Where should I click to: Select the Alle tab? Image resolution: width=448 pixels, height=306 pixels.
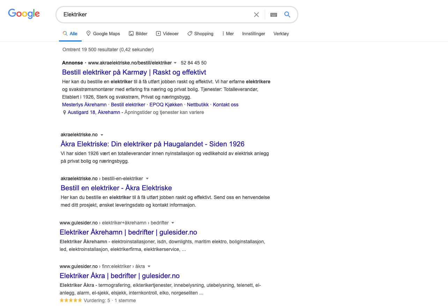(x=70, y=34)
